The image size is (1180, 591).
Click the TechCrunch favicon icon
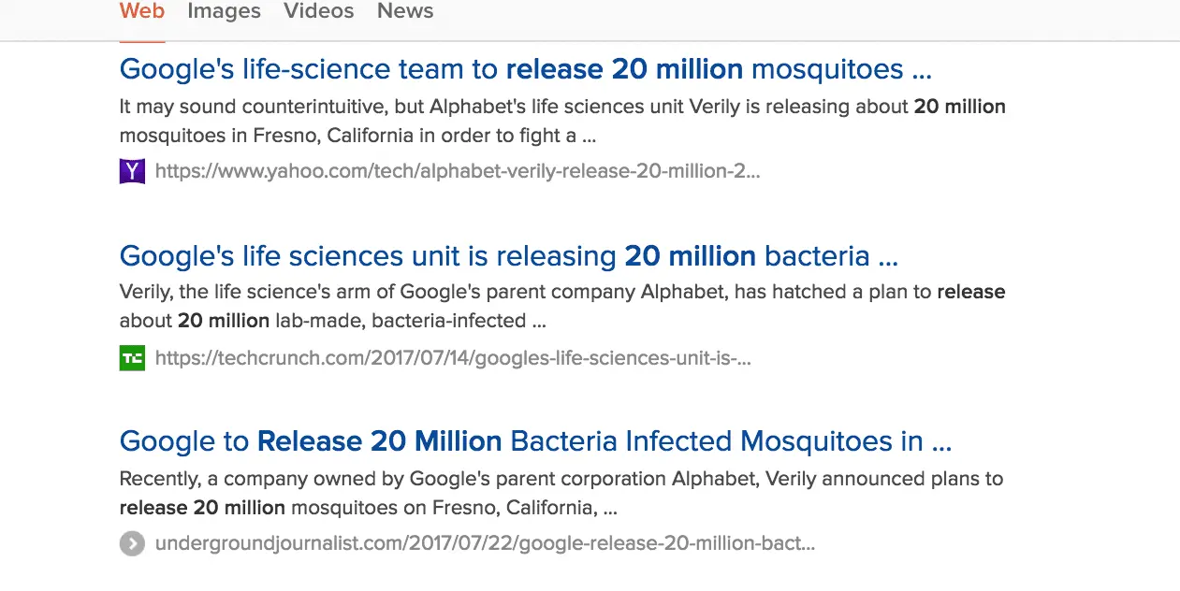point(132,357)
